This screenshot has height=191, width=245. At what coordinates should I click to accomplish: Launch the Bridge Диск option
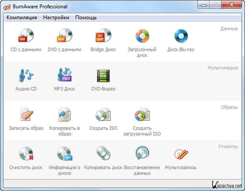pos(103,37)
